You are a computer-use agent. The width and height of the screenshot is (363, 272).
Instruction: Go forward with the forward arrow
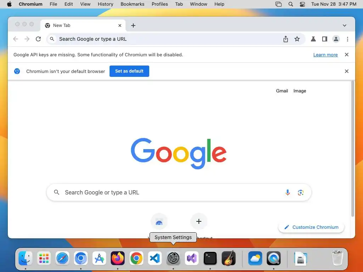(27, 39)
